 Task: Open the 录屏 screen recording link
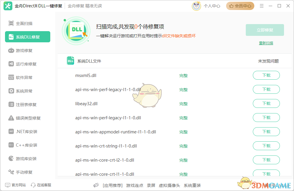click(x=151, y=185)
